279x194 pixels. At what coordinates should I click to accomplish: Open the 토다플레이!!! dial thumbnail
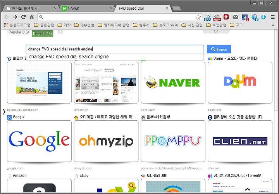point(173,186)
